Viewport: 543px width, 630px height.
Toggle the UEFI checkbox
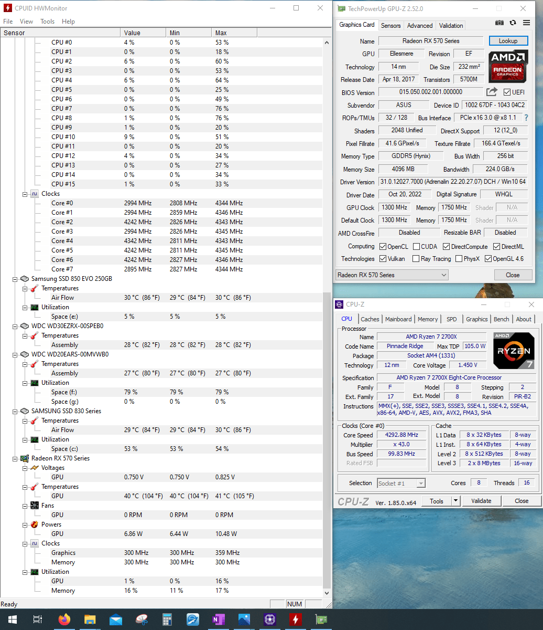506,92
